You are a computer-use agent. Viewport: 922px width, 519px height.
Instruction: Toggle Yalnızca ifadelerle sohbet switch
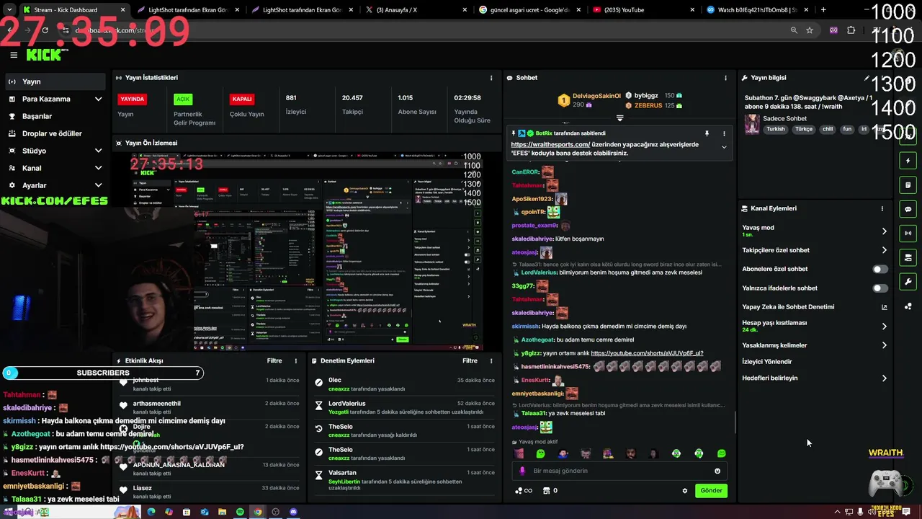pos(880,288)
